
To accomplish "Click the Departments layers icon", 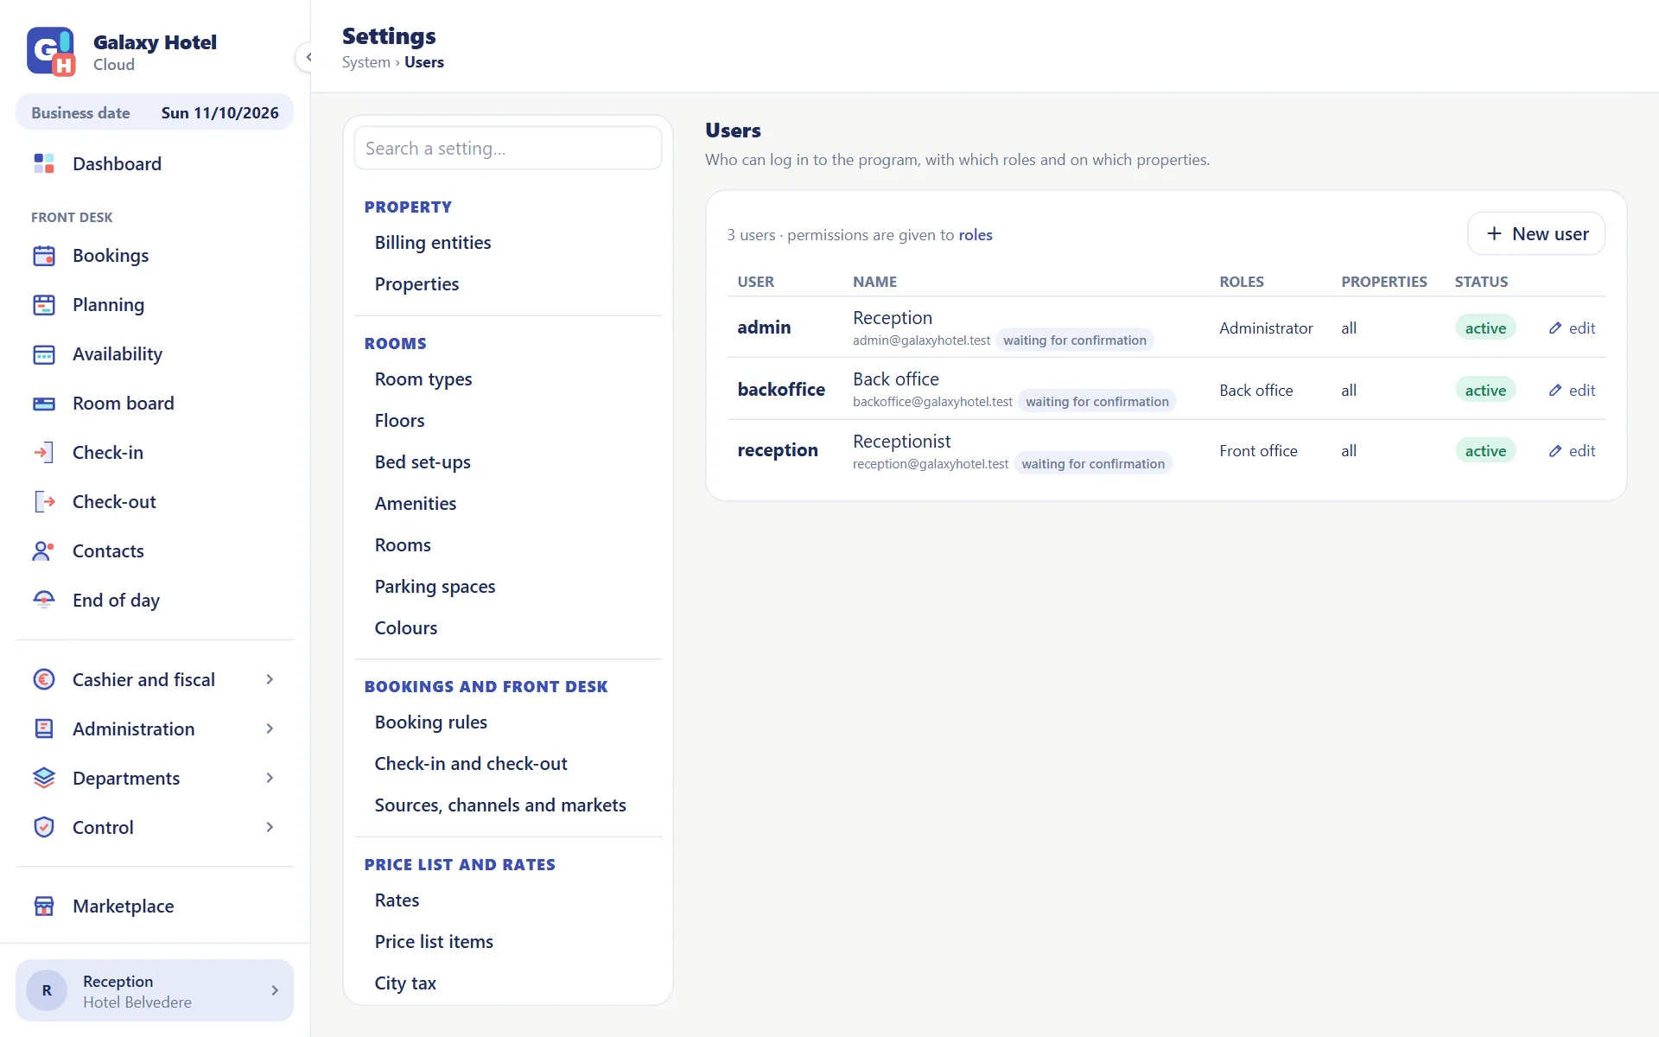I will 44,779.
